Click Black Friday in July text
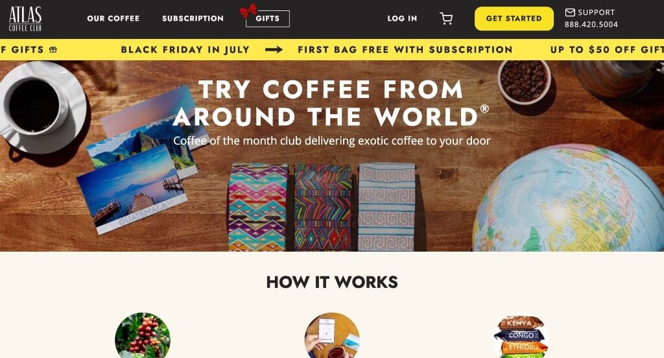The width and height of the screenshot is (664, 358). coord(185,49)
